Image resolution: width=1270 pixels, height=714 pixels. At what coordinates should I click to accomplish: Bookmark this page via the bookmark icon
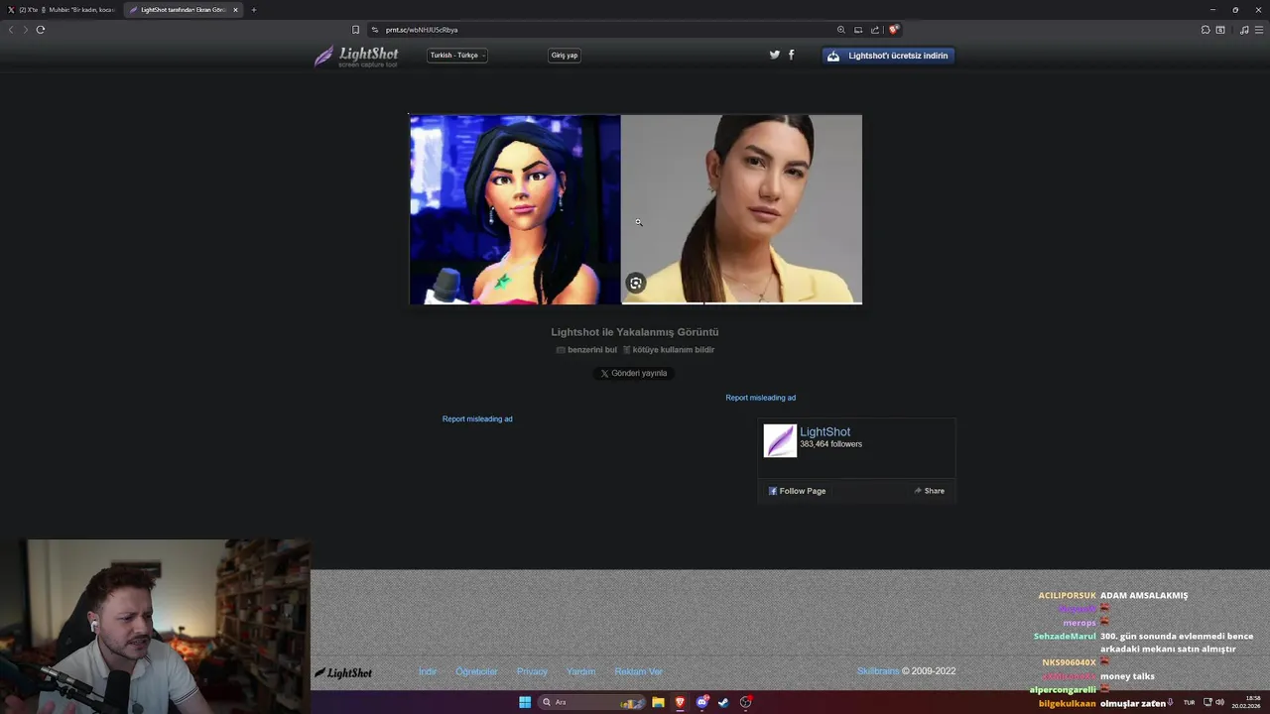356,30
